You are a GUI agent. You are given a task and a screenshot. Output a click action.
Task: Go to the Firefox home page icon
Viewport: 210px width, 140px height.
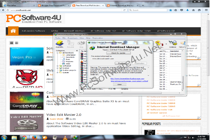click(193, 10)
